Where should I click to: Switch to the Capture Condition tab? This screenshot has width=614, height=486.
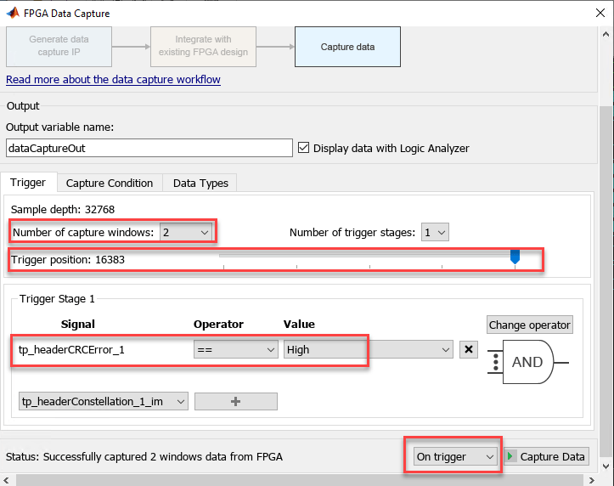coord(110,183)
